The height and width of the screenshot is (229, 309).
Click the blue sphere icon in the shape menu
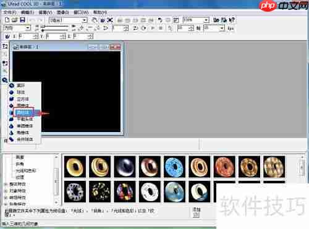(x=12, y=92)
